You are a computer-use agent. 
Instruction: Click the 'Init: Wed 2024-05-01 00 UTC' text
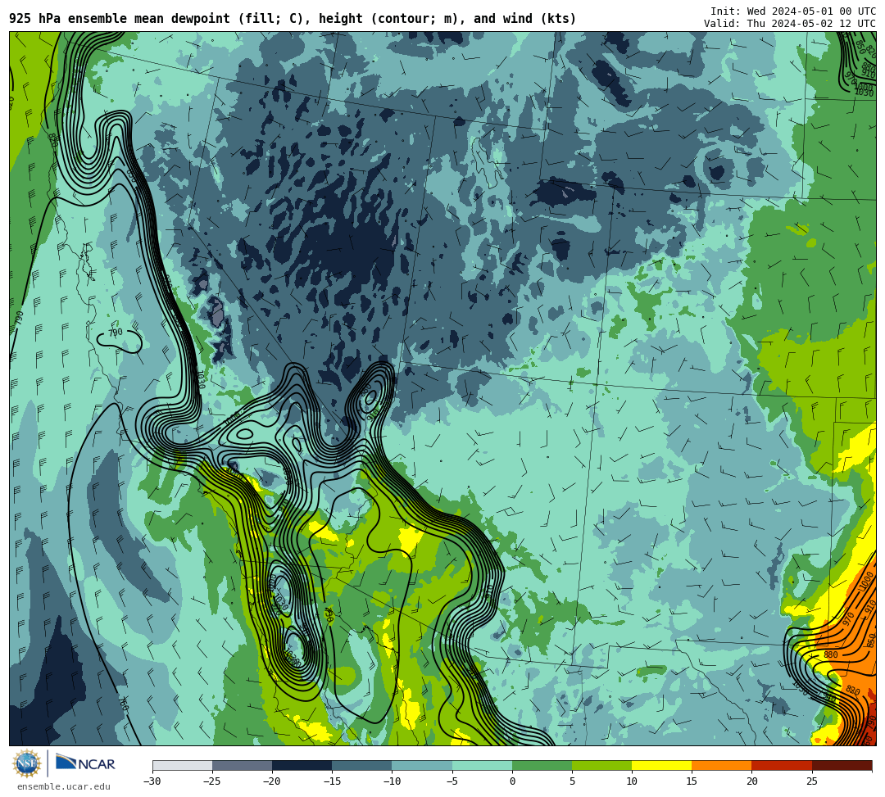click(x=793, y=11)
